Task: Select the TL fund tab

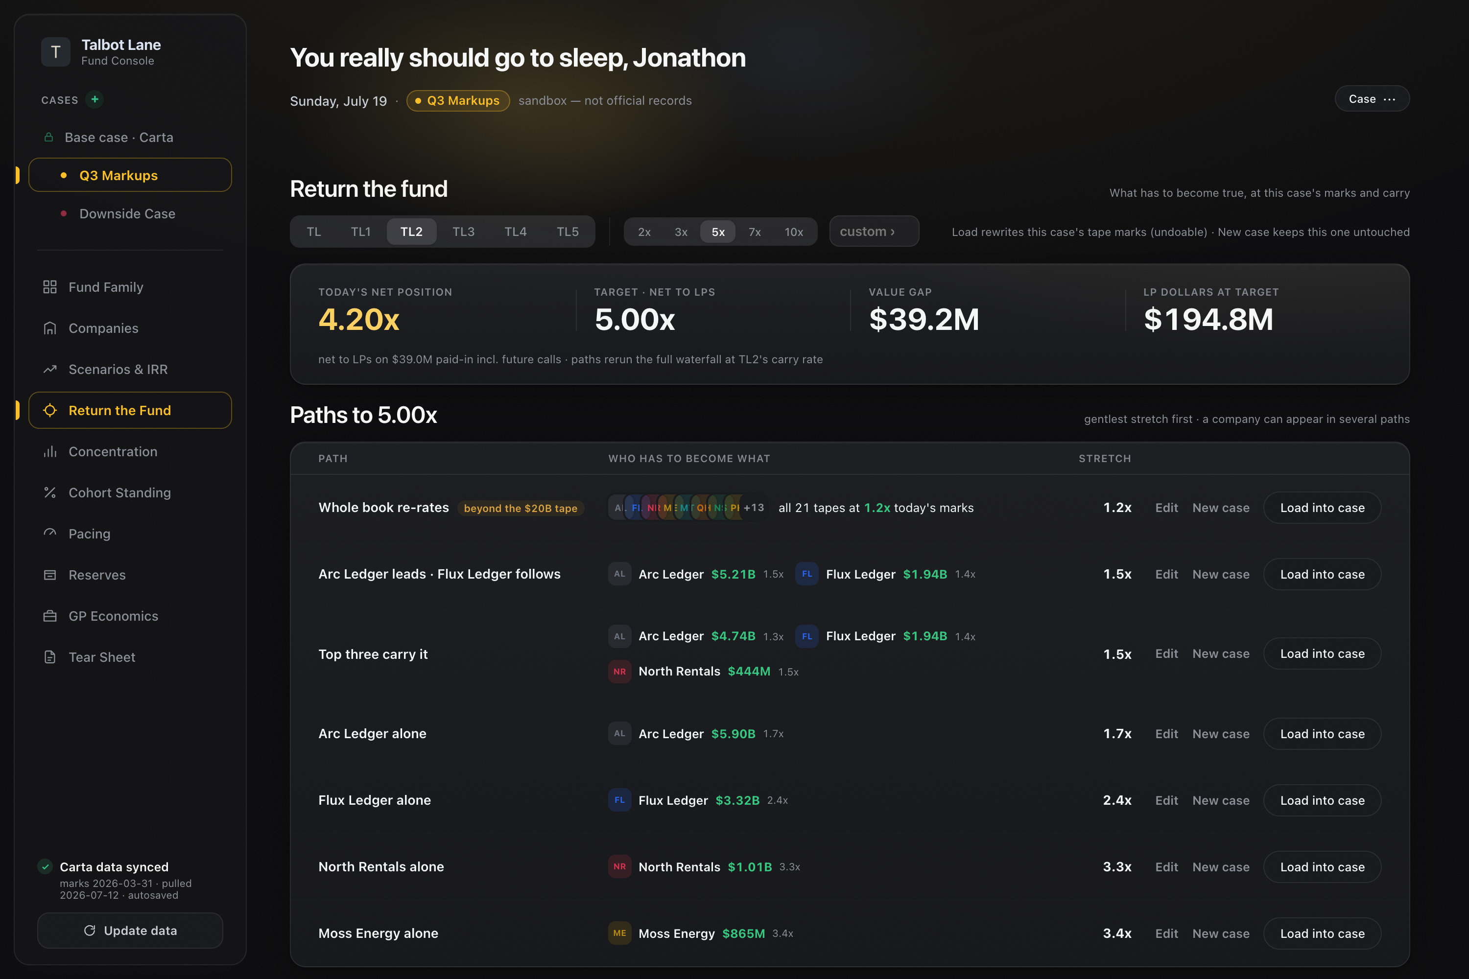Action: point(314,232)
